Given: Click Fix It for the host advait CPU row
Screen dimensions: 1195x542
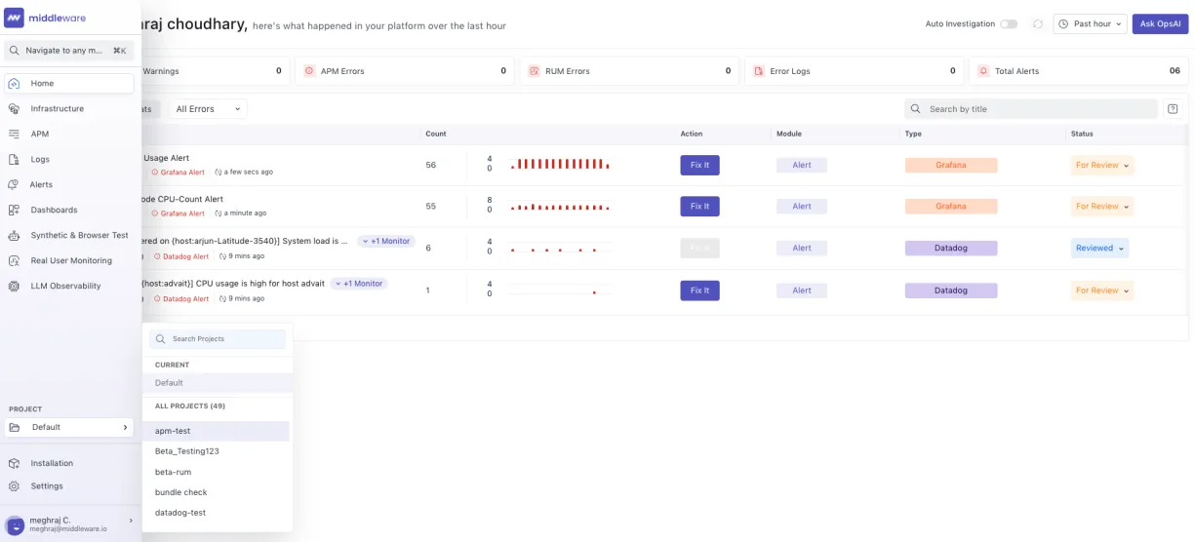Looking at the screenshot, I should (699, 290).
